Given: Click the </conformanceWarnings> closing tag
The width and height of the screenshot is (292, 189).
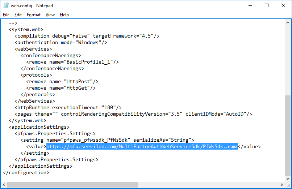Looking at the screenshot, I should click(x=52, y=68).
